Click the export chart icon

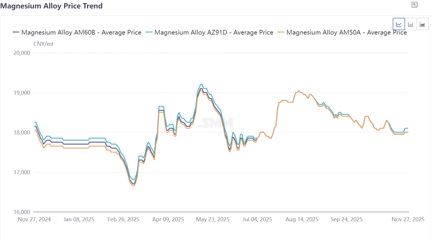tap(414, 5)
